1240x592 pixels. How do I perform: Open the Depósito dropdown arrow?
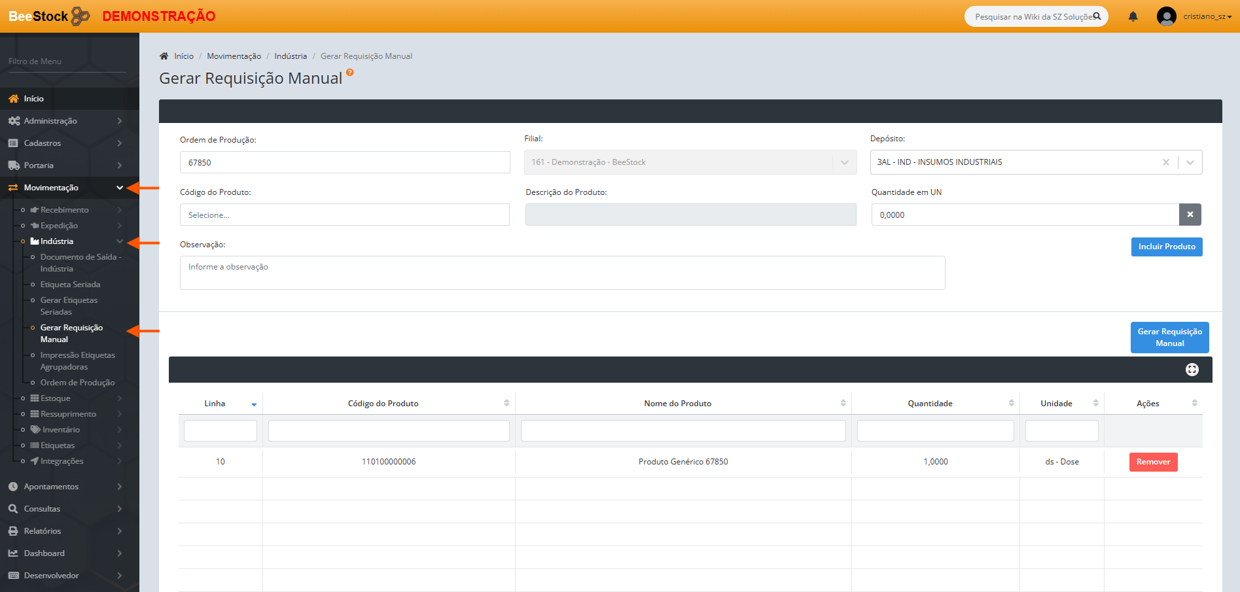click(1190, 162)
